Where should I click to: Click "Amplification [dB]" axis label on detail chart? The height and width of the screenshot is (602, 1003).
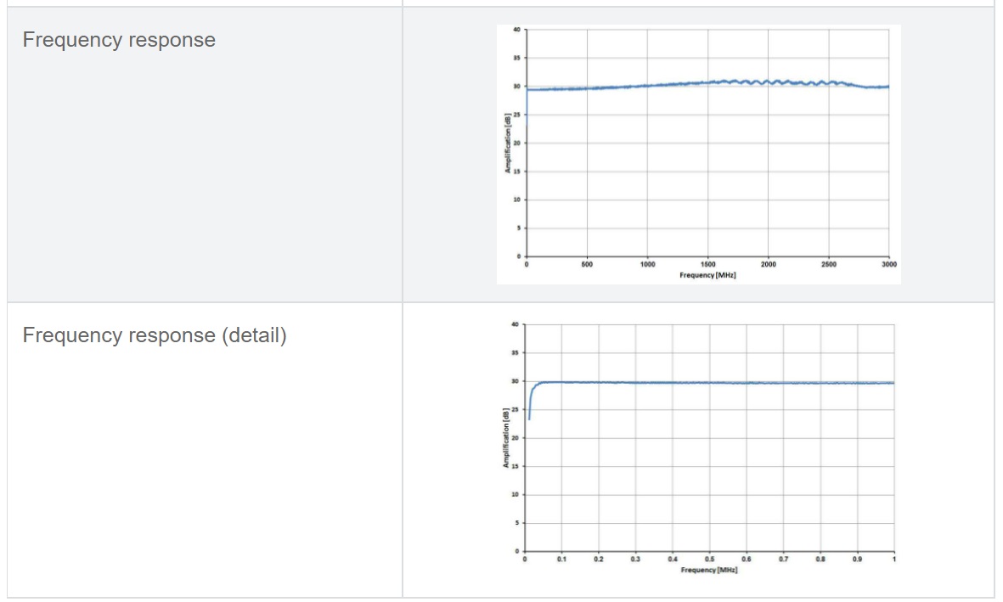tap(507, 438)
